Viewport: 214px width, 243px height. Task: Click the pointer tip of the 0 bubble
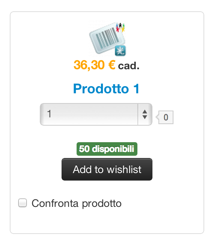coord(157,117)
